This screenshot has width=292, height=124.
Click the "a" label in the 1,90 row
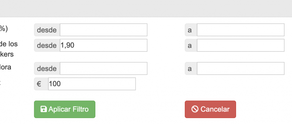coord(191,45)
